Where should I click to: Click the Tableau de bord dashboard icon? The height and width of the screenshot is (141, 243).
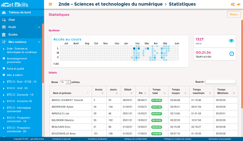(4, 12)
